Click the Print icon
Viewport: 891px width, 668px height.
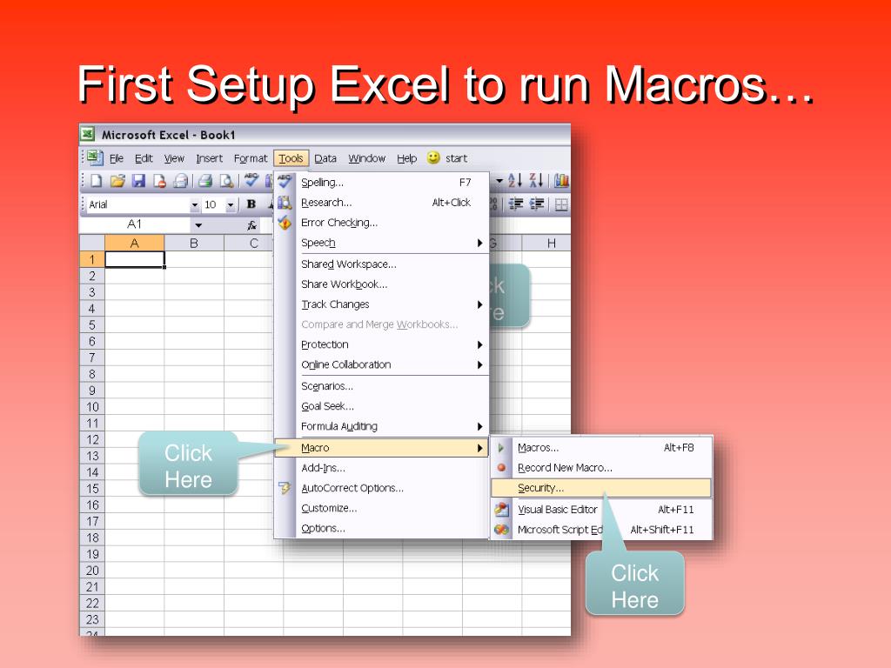(205, 181)
